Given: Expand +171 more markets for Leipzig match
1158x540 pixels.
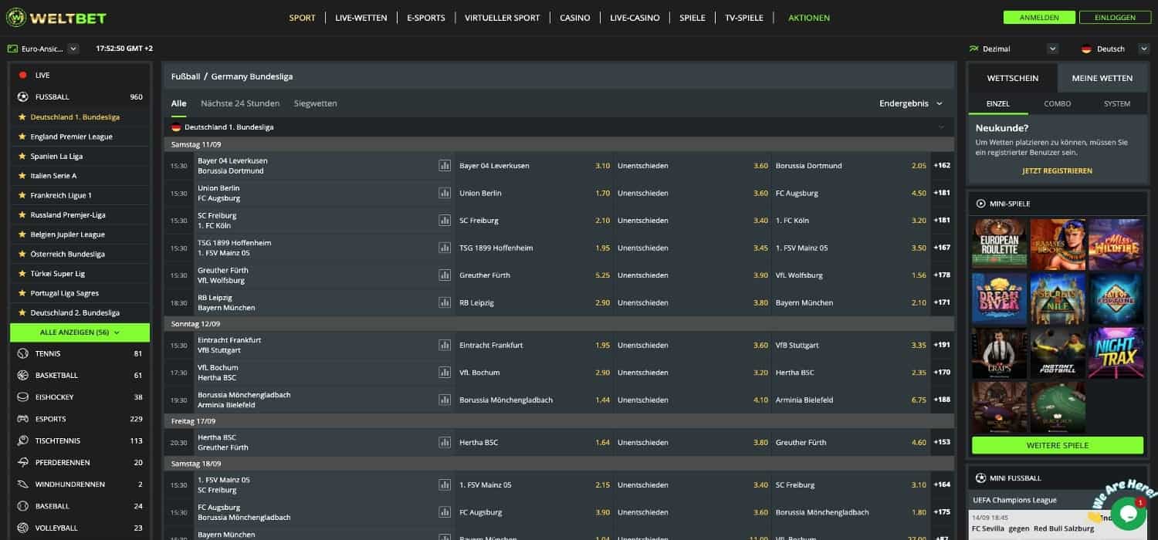Looking at the screenshot, I should pos(942,302).
